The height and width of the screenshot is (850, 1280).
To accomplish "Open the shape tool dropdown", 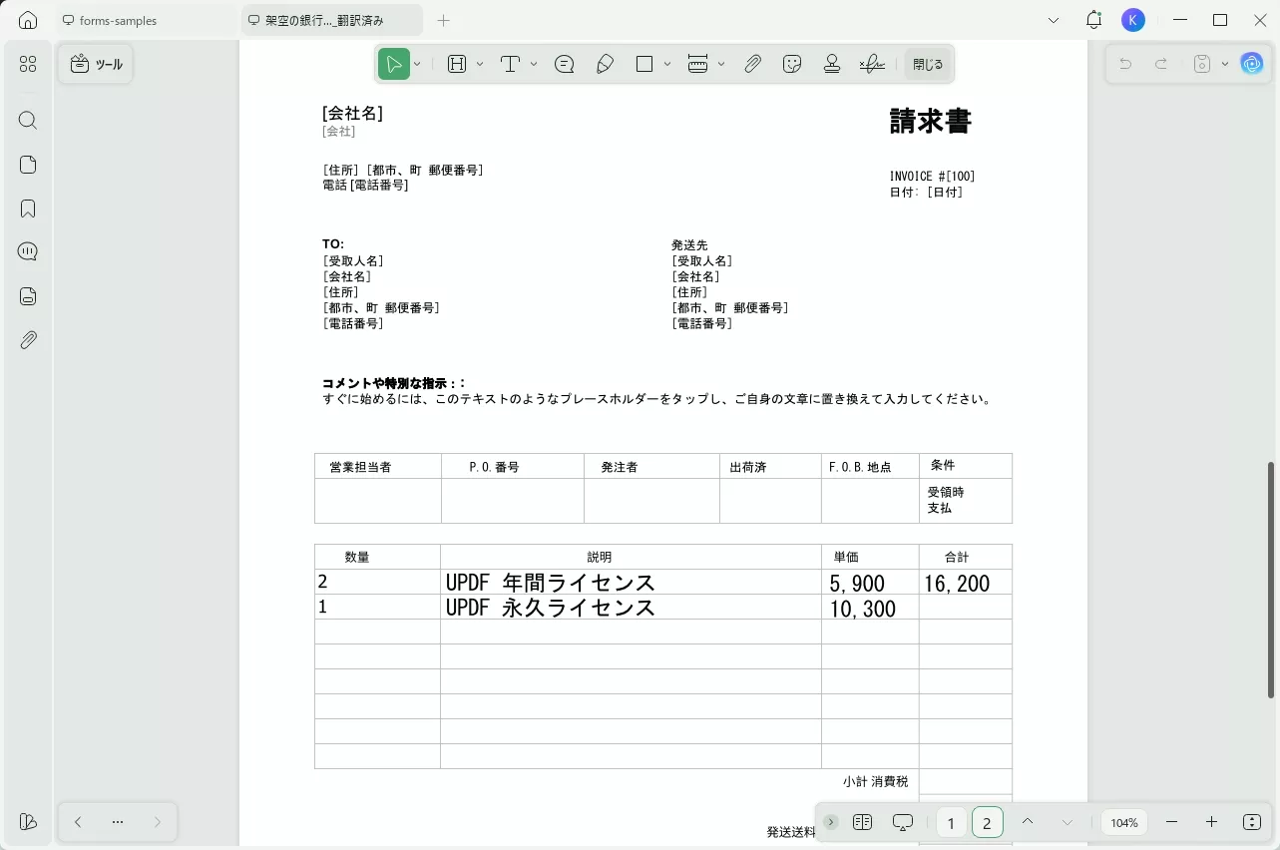I will pyautogui.click(x=666, y=63).
